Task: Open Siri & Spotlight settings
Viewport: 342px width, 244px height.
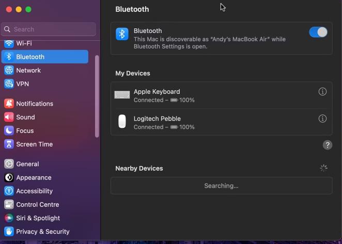Action: [45, 218]
